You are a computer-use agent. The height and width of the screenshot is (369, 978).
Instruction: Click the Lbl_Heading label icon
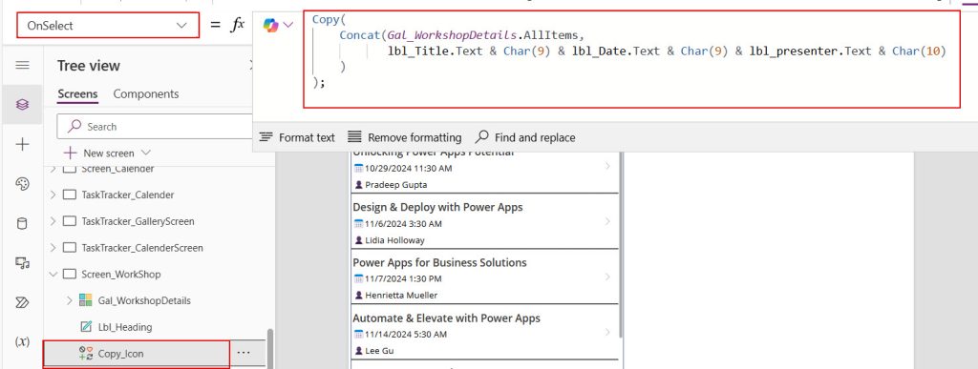point(86,327)
